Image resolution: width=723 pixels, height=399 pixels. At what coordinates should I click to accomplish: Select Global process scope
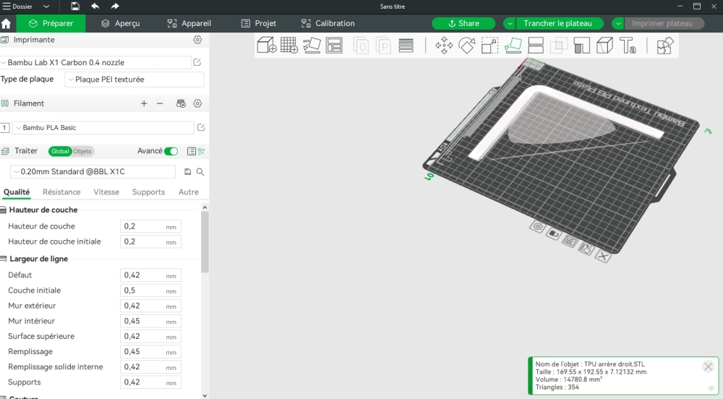tap(60, 151)
